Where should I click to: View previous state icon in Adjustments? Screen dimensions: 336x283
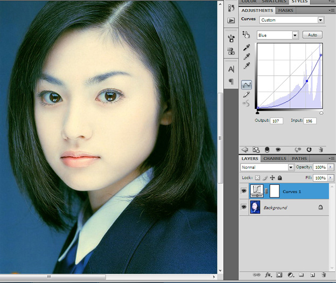click(x=298, y=149)
